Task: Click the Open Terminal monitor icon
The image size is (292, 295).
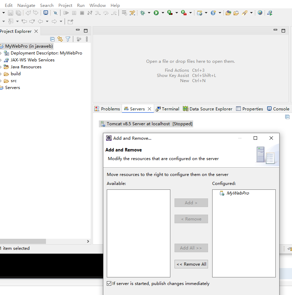Action: (46, 13)
